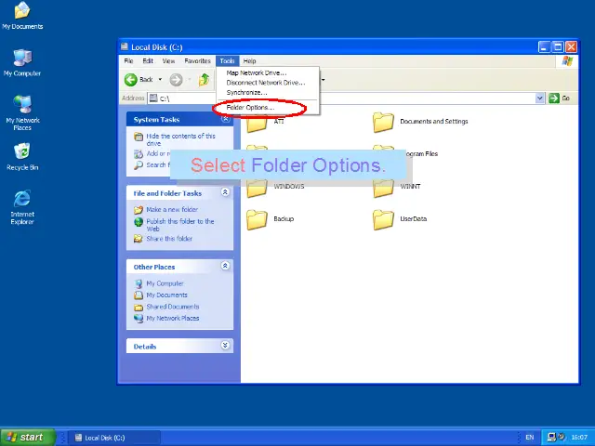Click Share this folder link
Viewport: 595px width, 446px height.
169,239
